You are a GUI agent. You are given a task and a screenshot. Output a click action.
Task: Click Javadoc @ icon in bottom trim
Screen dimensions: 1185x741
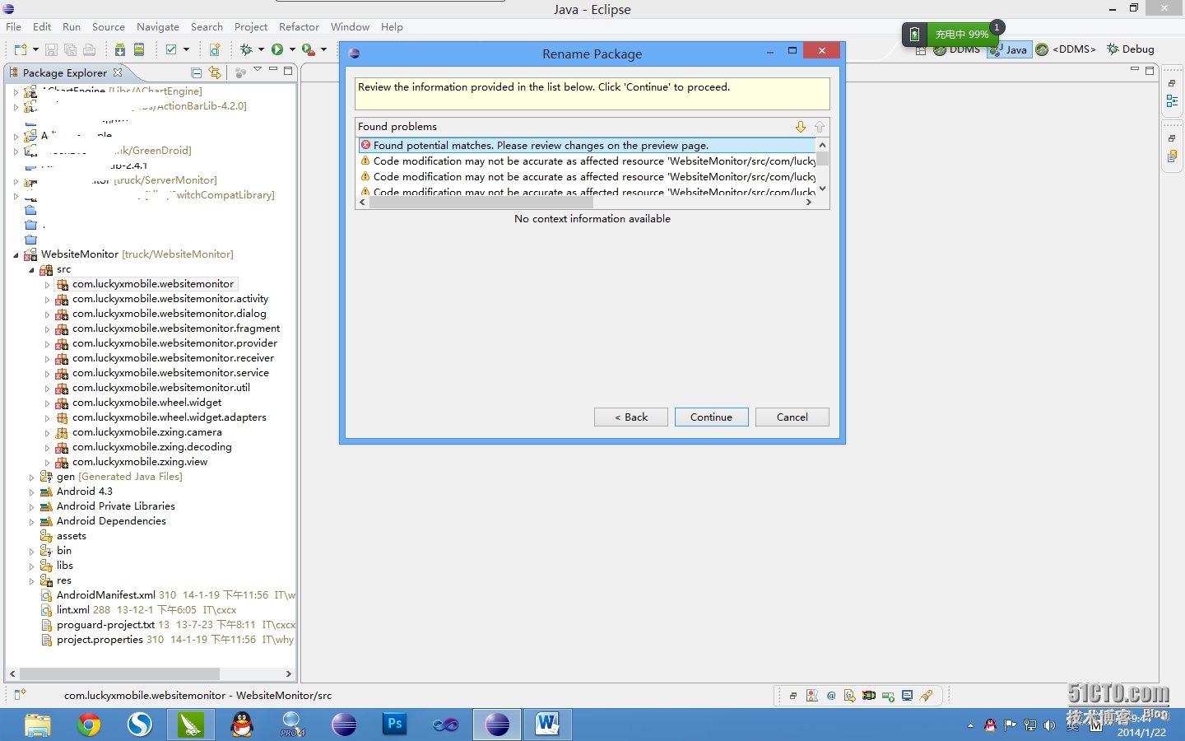831,696
